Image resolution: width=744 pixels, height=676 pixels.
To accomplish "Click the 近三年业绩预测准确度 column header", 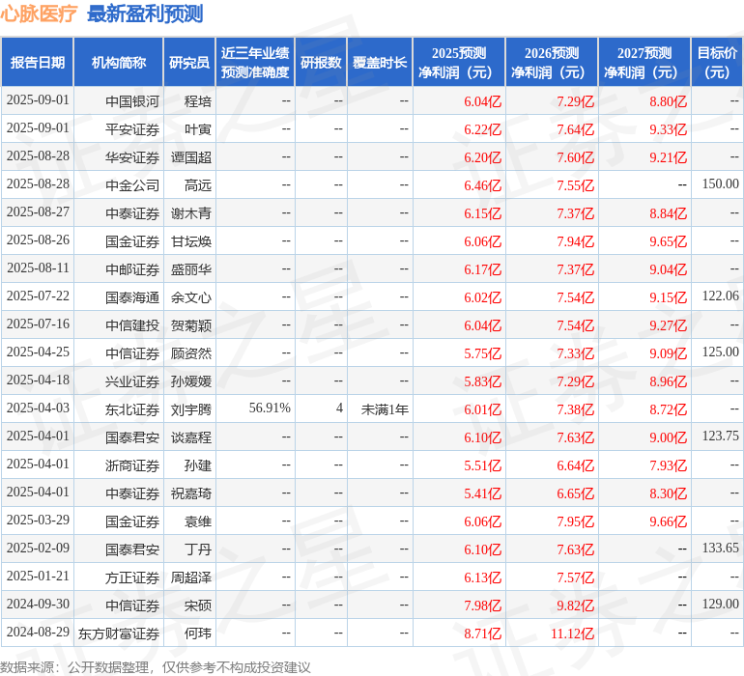I will (x=255, y=62).
